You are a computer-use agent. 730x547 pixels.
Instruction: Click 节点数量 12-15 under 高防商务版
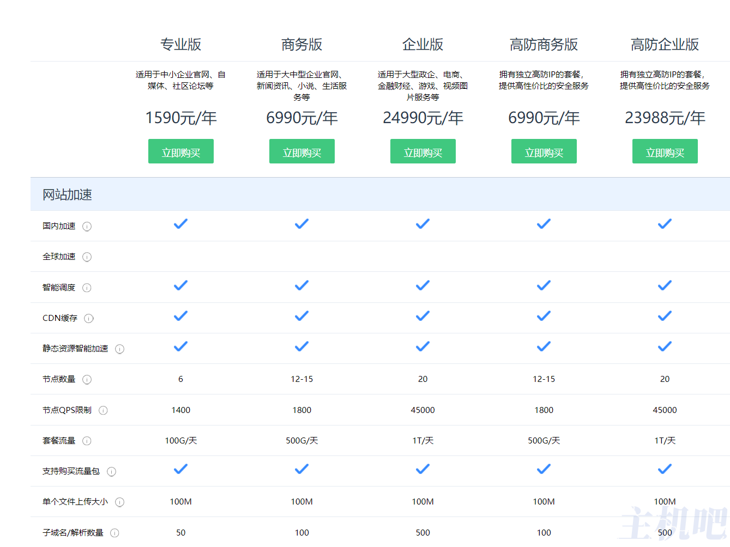click(x=544, y=379)
